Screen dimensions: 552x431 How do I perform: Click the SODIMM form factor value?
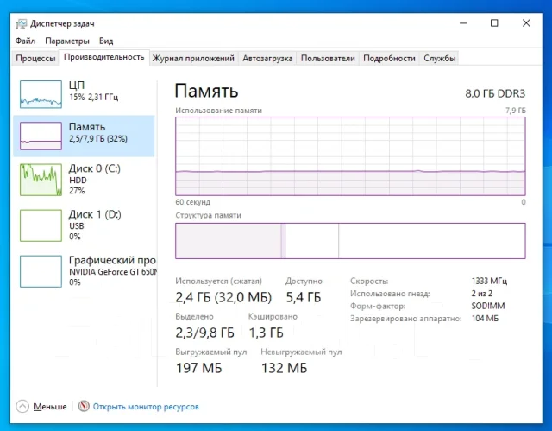tap(488, 306)
